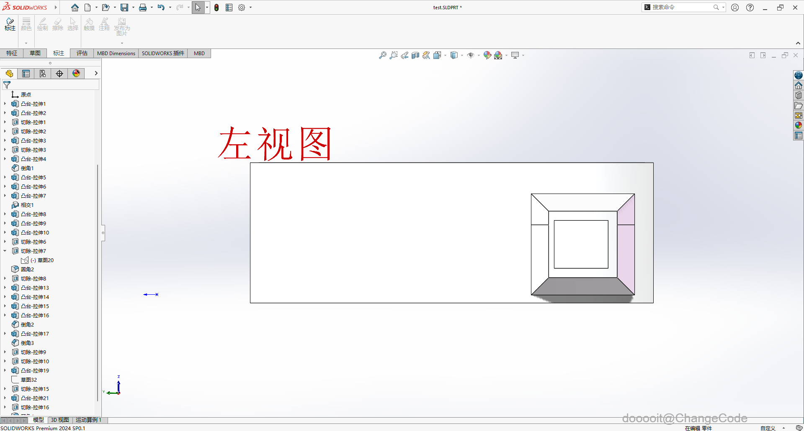
Task: Switch to the ConfigurationManager panel icon
Action: 43,73
